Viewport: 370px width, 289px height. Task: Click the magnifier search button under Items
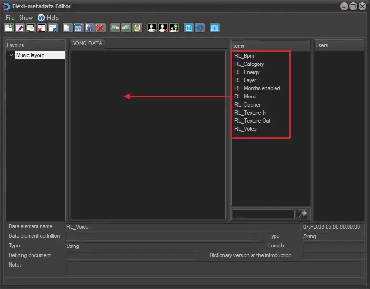coord(302,214)
